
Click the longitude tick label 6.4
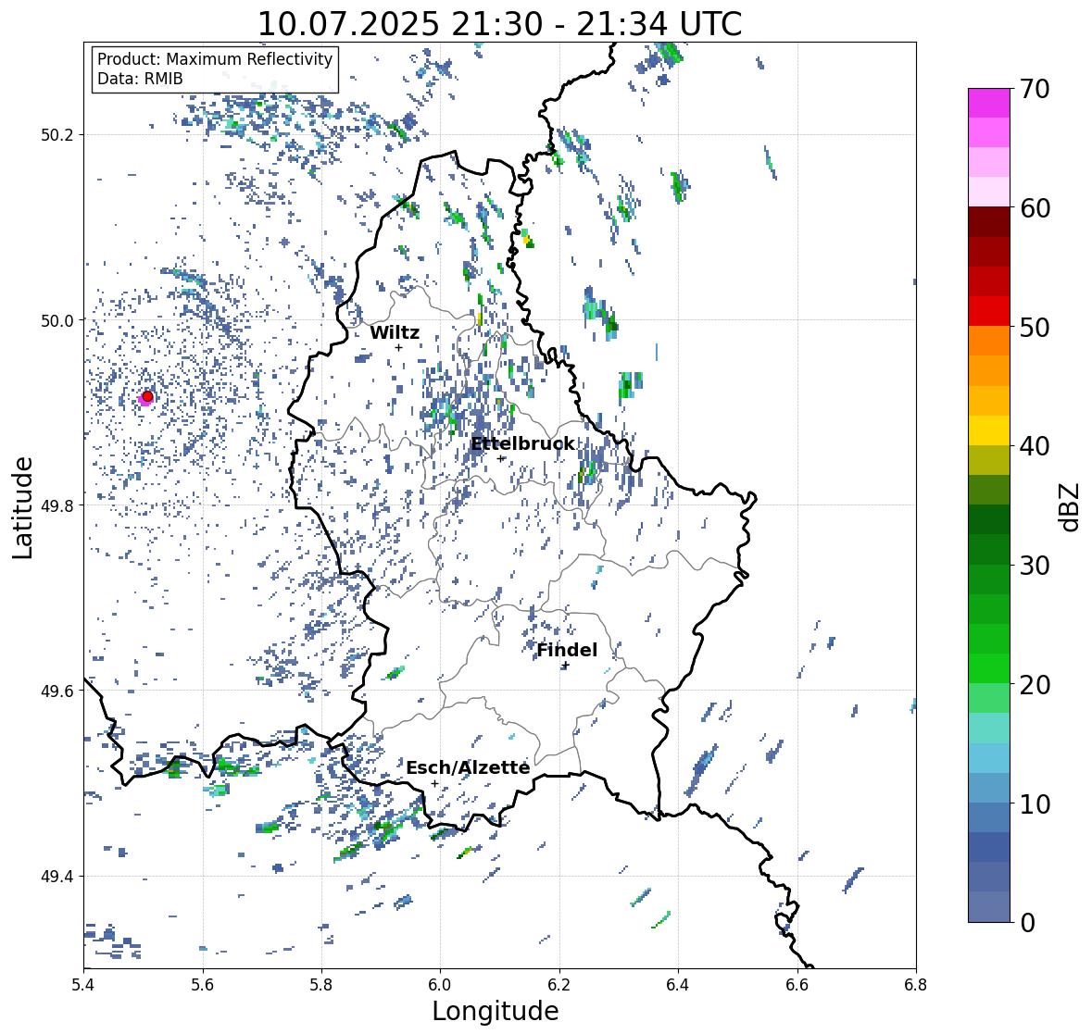678,985
